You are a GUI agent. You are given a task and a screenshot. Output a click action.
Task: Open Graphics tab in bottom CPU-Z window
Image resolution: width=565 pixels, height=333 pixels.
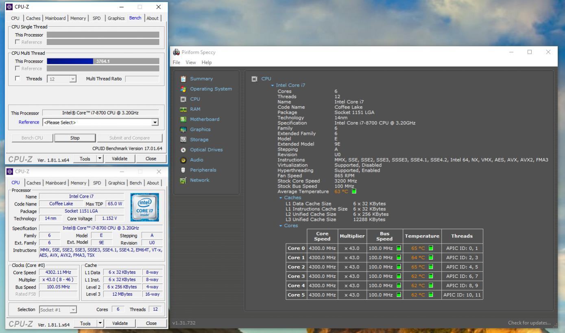coord(116,183)
